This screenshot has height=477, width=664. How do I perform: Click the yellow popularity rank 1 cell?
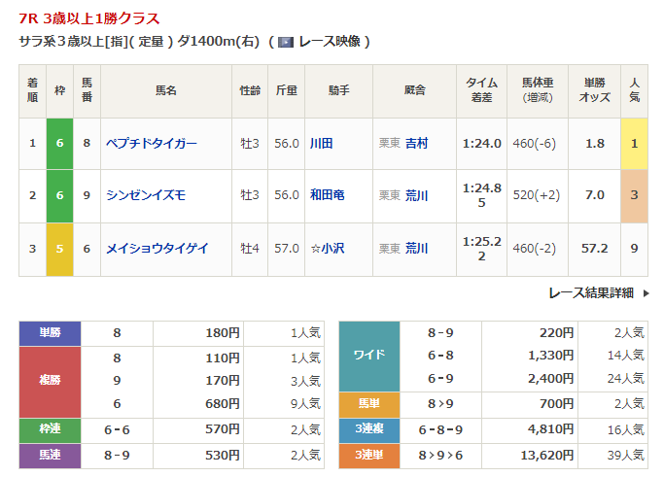click(634, 143)
